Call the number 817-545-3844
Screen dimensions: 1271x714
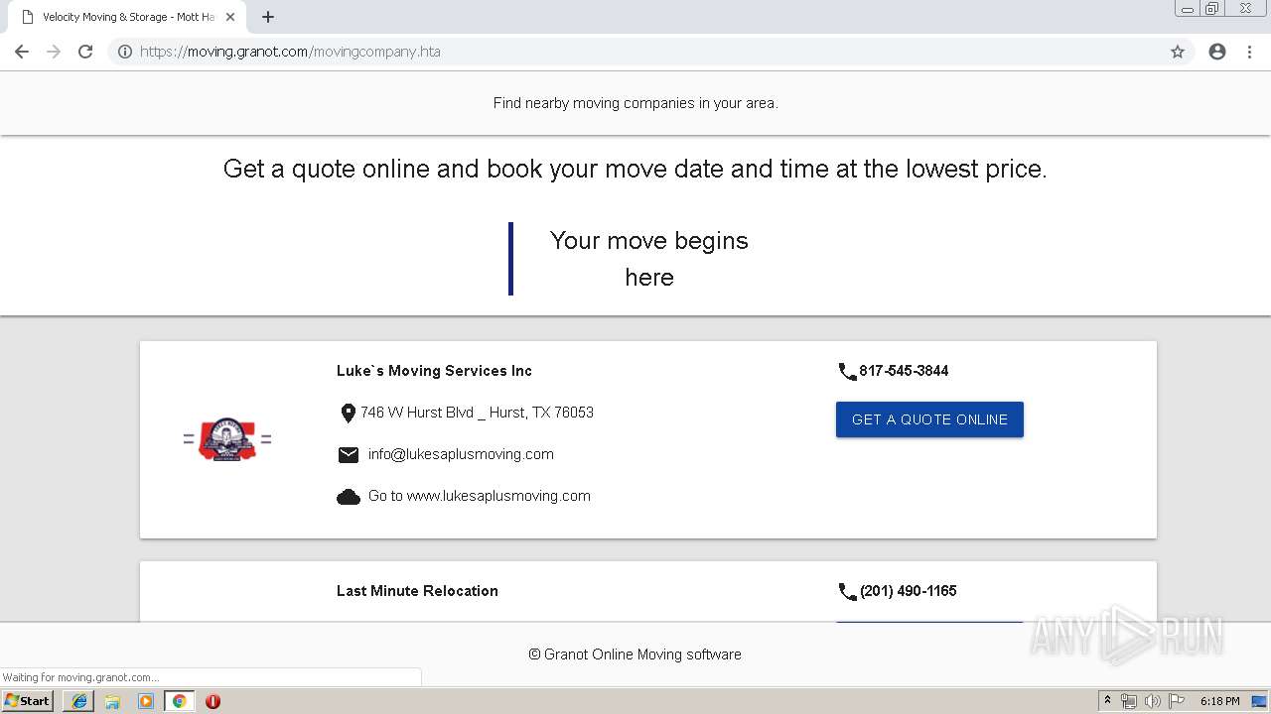[904, 371]
